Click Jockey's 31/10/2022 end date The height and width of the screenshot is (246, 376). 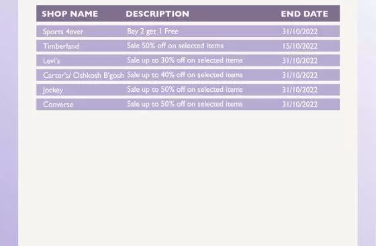[299, 90]
